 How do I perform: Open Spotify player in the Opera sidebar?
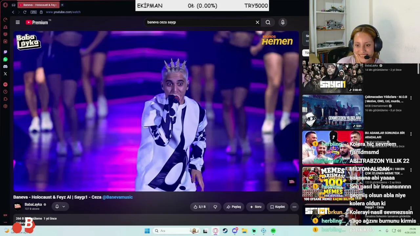tap(5, 85)
